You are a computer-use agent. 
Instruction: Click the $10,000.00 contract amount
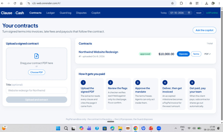pyautogui.click(x=166, y=54)
